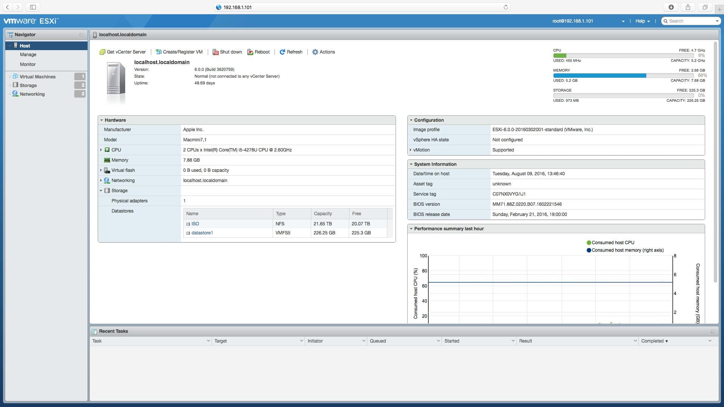
Task: Open the root@192.168.1.101 user menu
Action: pos(573,21)
